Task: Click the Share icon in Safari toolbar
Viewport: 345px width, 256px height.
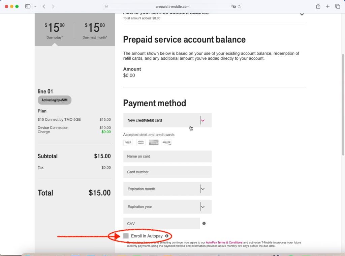Action: coord(318,6)
